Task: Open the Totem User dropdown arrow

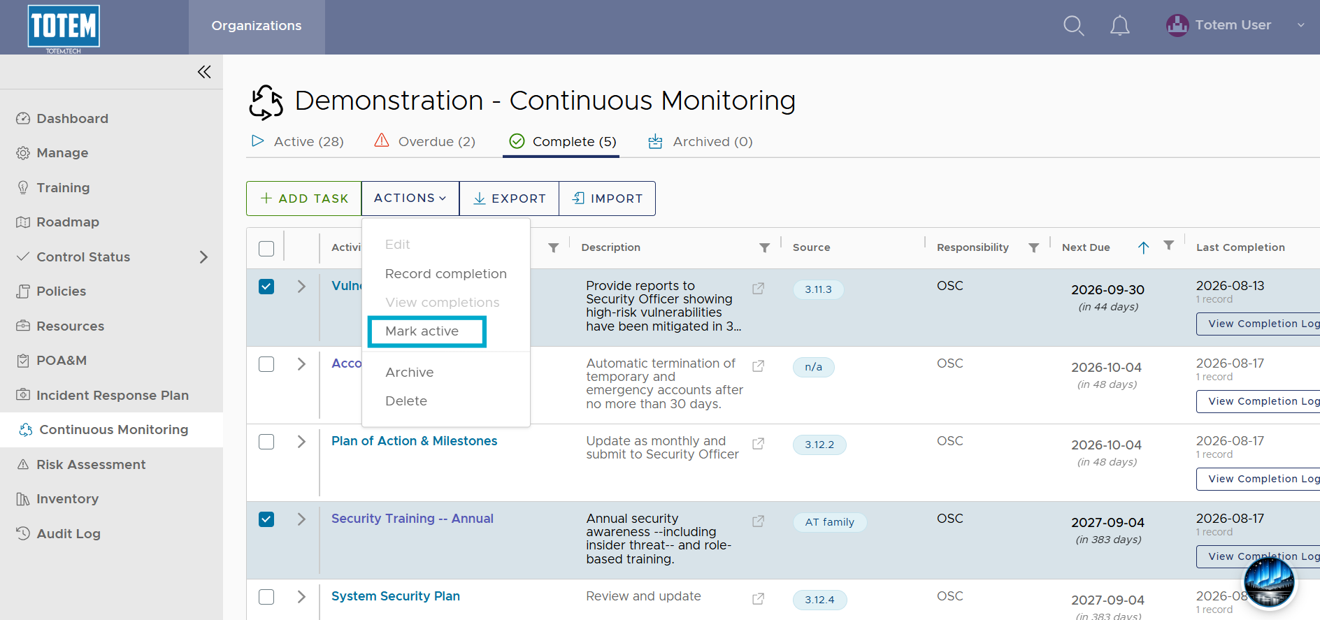Action: 1301,25
